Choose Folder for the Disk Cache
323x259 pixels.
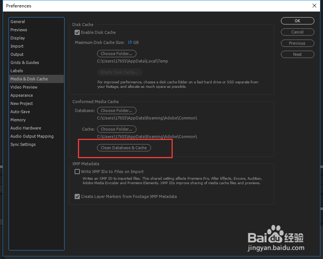[117, 54]
